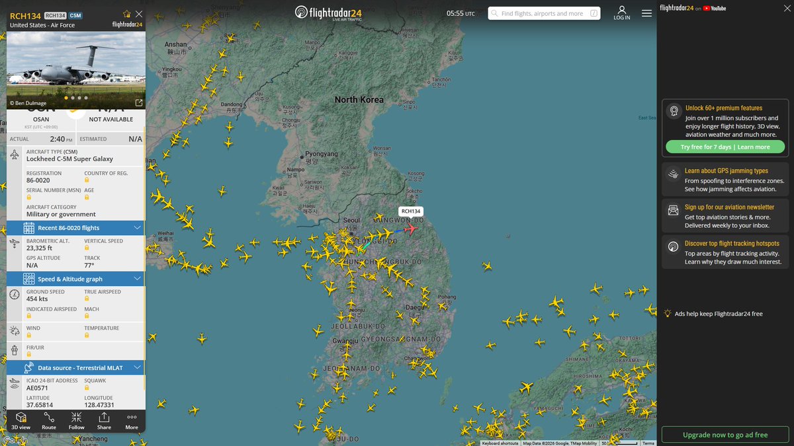Viewport: 794px width, 446px height.
Task: Click LOG IN account icon
Action: pos(622,13)
